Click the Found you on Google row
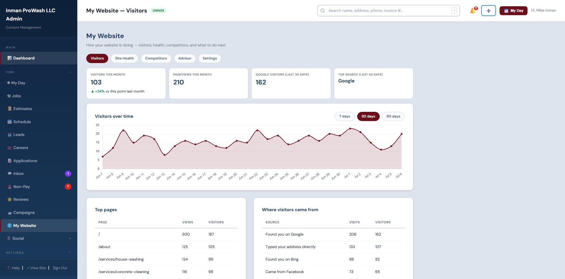 coord(333,234)
